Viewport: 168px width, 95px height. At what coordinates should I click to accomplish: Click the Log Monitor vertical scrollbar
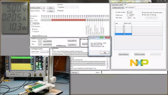click(x=107, y=64)
